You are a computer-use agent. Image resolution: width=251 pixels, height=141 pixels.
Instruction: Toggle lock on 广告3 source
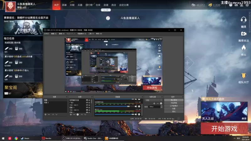pos(89,103)
